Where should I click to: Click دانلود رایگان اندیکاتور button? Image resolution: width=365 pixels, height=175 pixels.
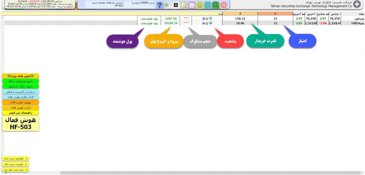tap(21, 87)
